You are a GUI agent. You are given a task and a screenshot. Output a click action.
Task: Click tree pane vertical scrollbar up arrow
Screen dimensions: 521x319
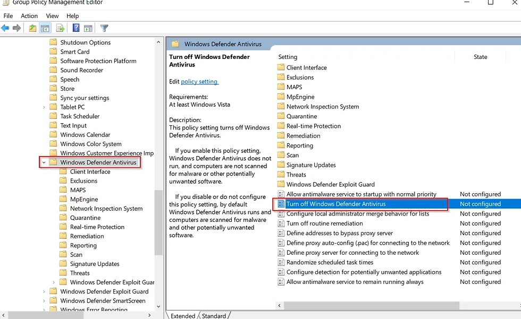point(158,42)
